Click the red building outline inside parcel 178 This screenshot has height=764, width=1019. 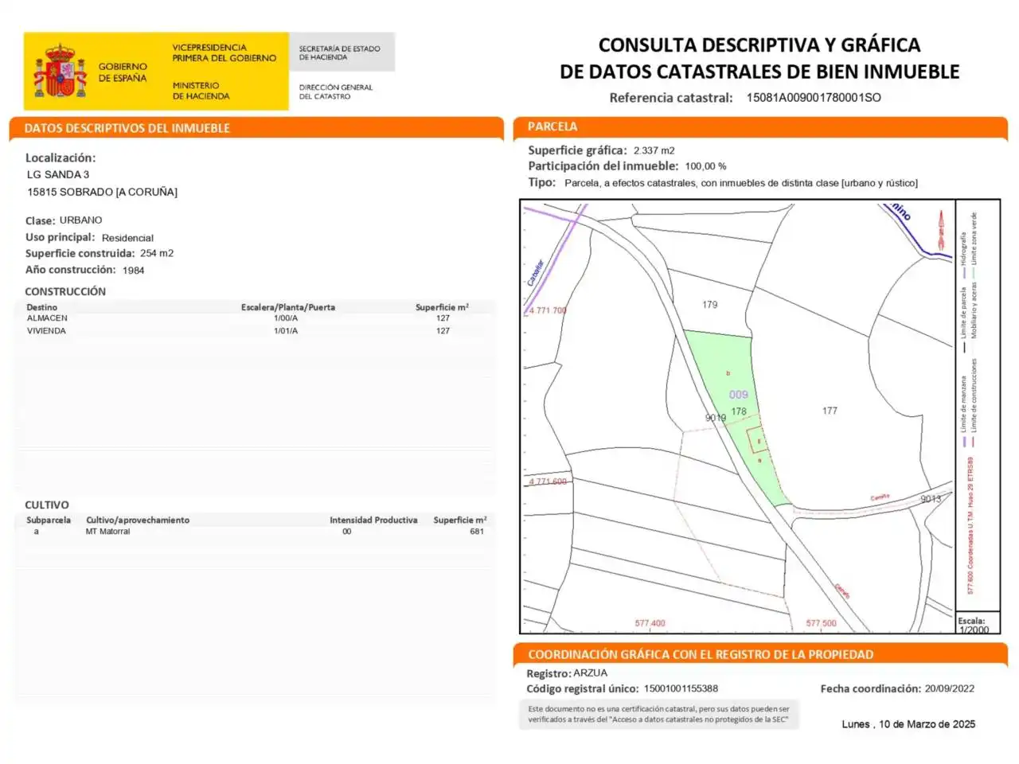pos(757,440)
